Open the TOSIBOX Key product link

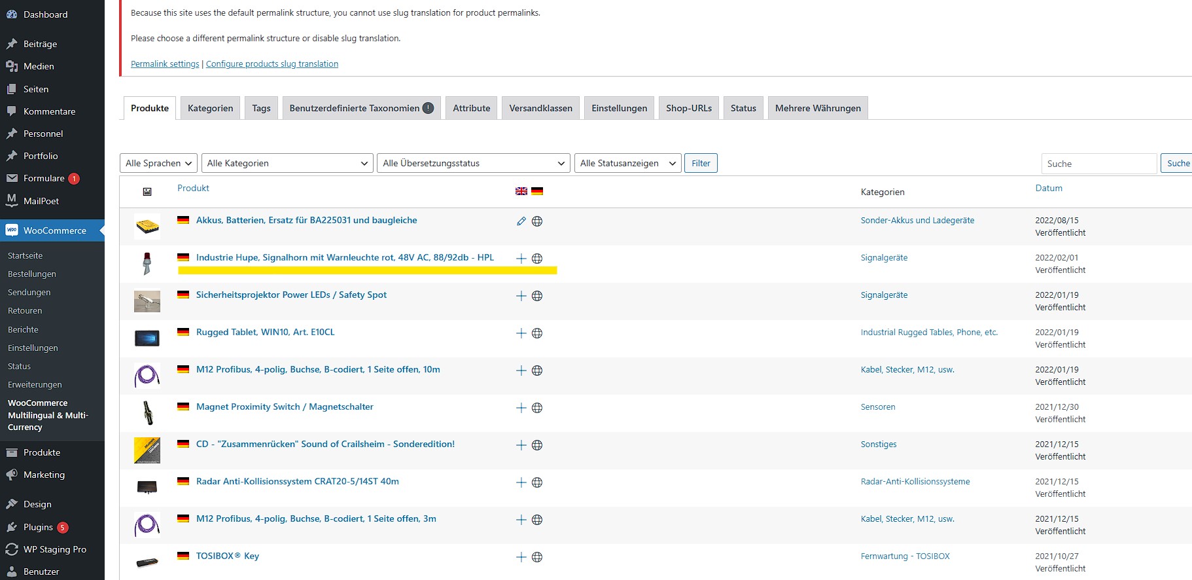pos(228,556)
